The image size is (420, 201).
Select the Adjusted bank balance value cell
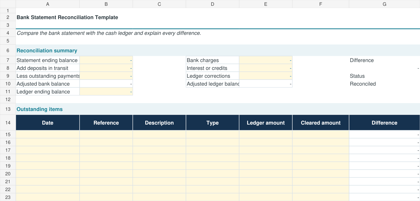click(x=106, y=84)
